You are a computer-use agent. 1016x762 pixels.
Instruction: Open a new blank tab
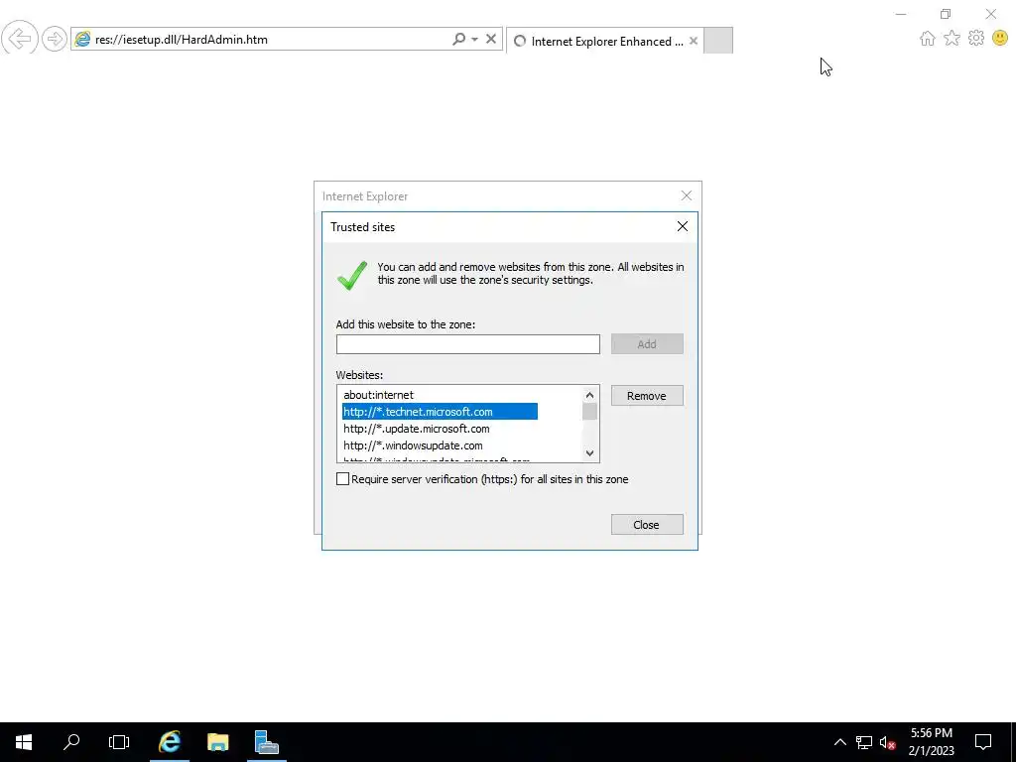point(718,40)
